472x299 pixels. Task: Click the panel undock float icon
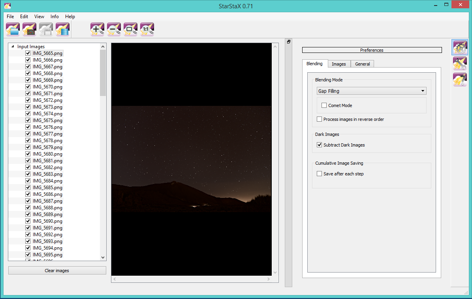pos(289,42)
